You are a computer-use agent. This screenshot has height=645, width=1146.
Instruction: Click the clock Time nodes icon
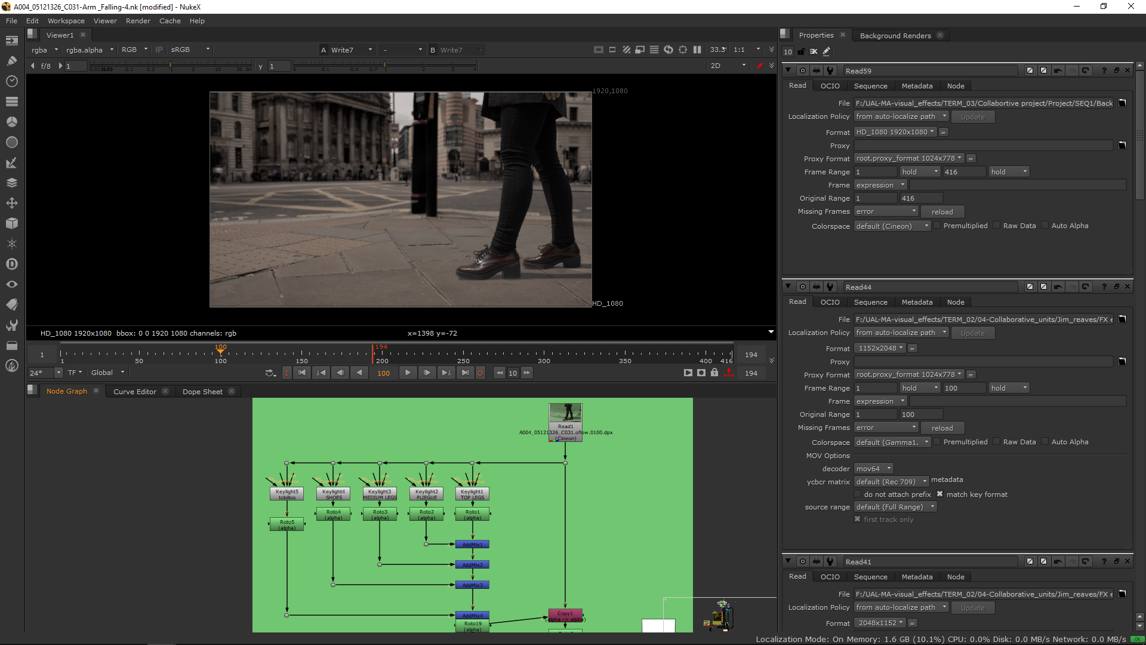coord(11,81)
